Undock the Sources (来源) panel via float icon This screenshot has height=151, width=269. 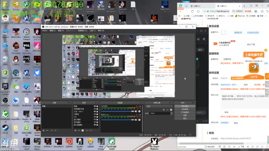pyautogui.click(x=95, y=103)
